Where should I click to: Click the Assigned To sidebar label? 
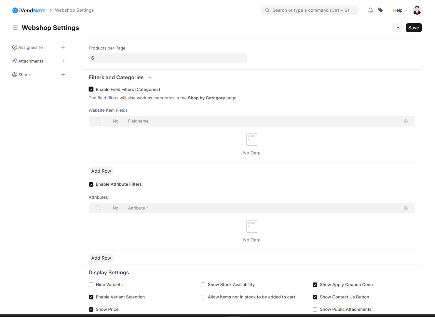pos(31,47)
